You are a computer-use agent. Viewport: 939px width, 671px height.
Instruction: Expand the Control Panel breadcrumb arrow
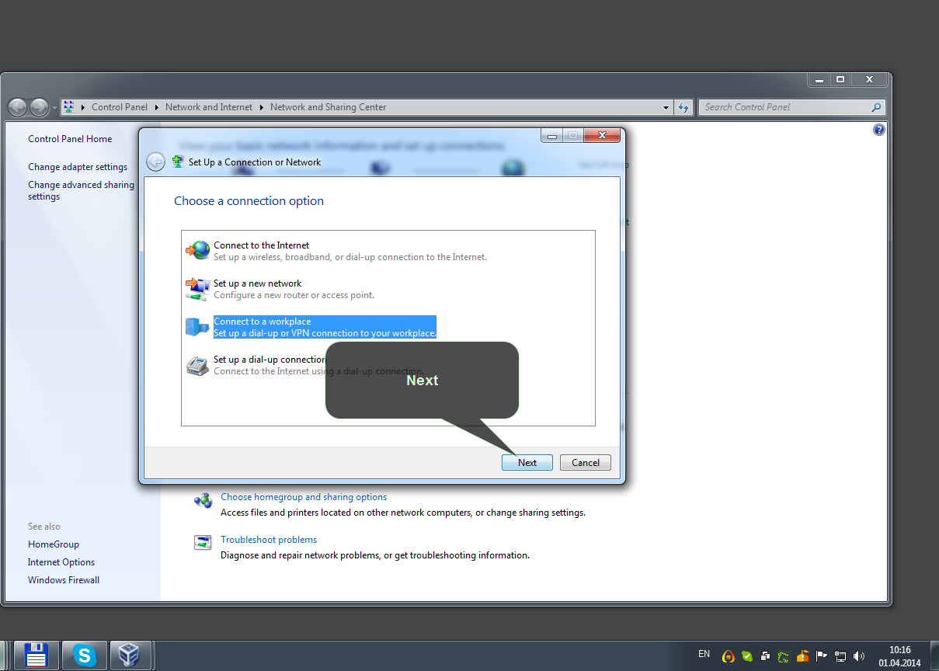coord(156,107)
